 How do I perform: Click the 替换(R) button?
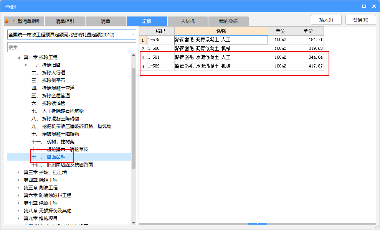pos(360,20)
